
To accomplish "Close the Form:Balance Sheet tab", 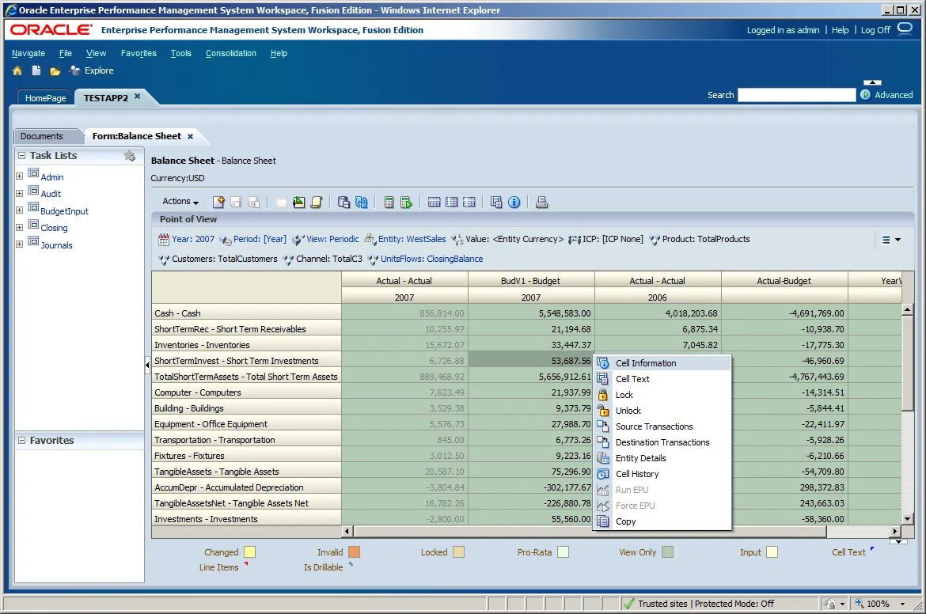I will [190, 136].
